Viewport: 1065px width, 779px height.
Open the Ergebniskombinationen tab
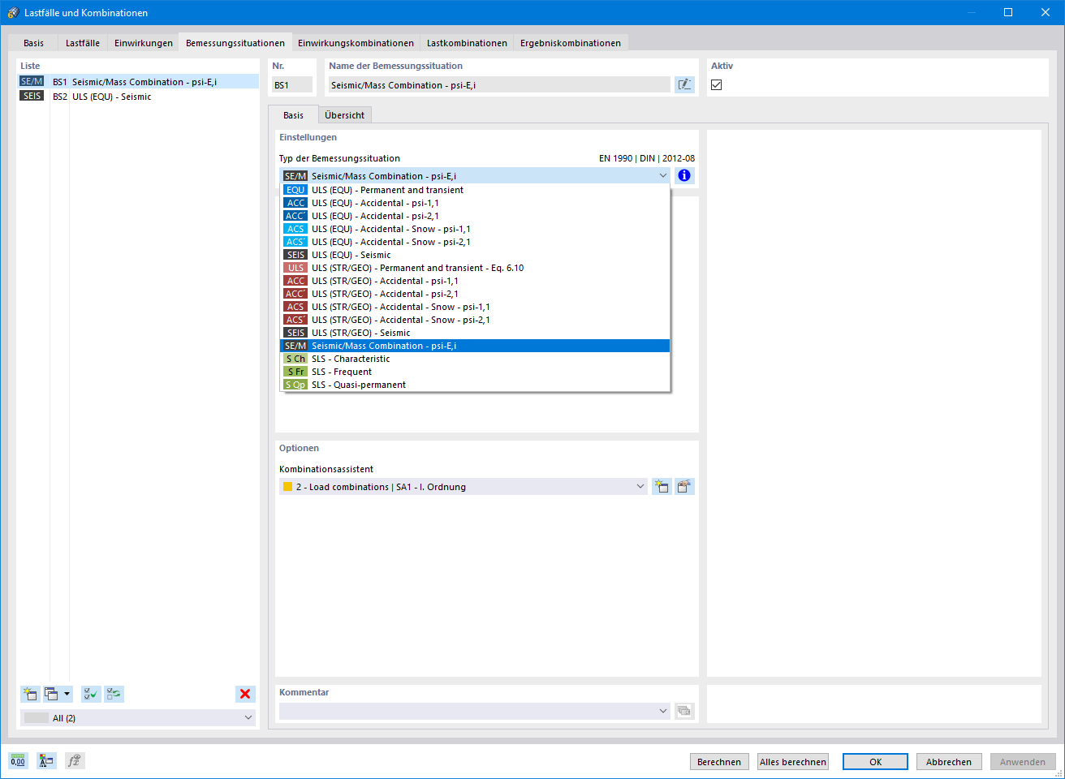coord(571,43)
